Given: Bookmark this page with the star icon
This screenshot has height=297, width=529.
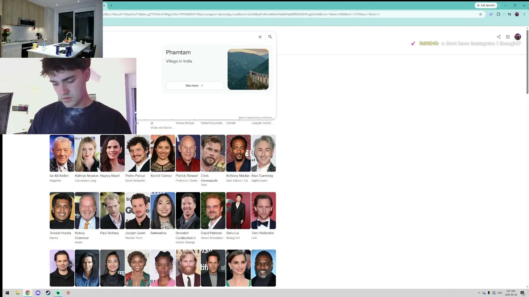Looking at the screenshot, I should click(x=481, y=14).
